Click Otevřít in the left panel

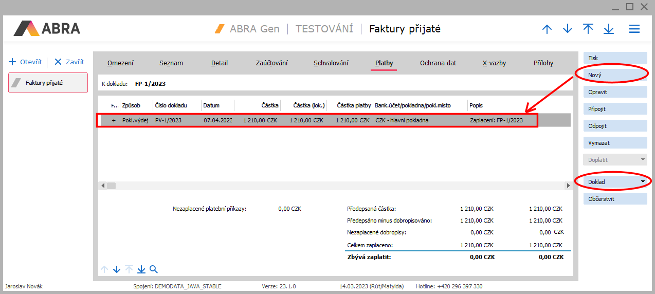(26, 62)
